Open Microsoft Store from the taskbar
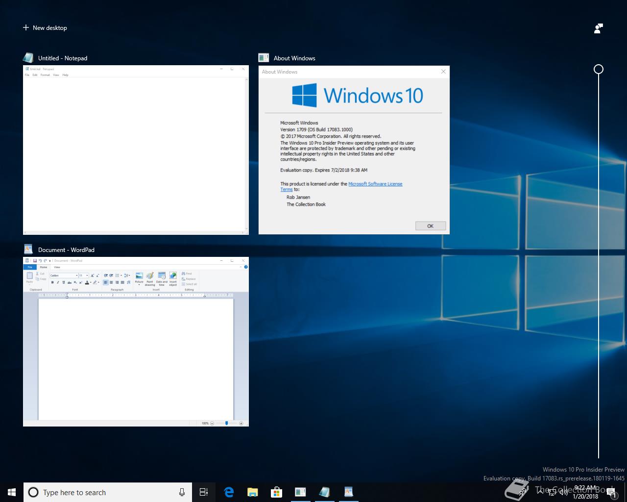Screen dimensions: 627x502 point(277,492)
